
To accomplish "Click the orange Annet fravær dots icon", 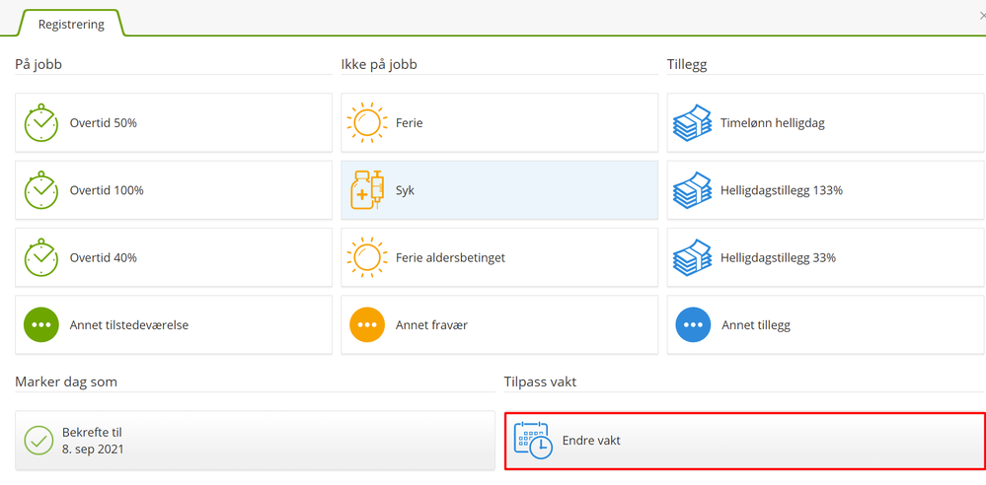I will point(367,324).
